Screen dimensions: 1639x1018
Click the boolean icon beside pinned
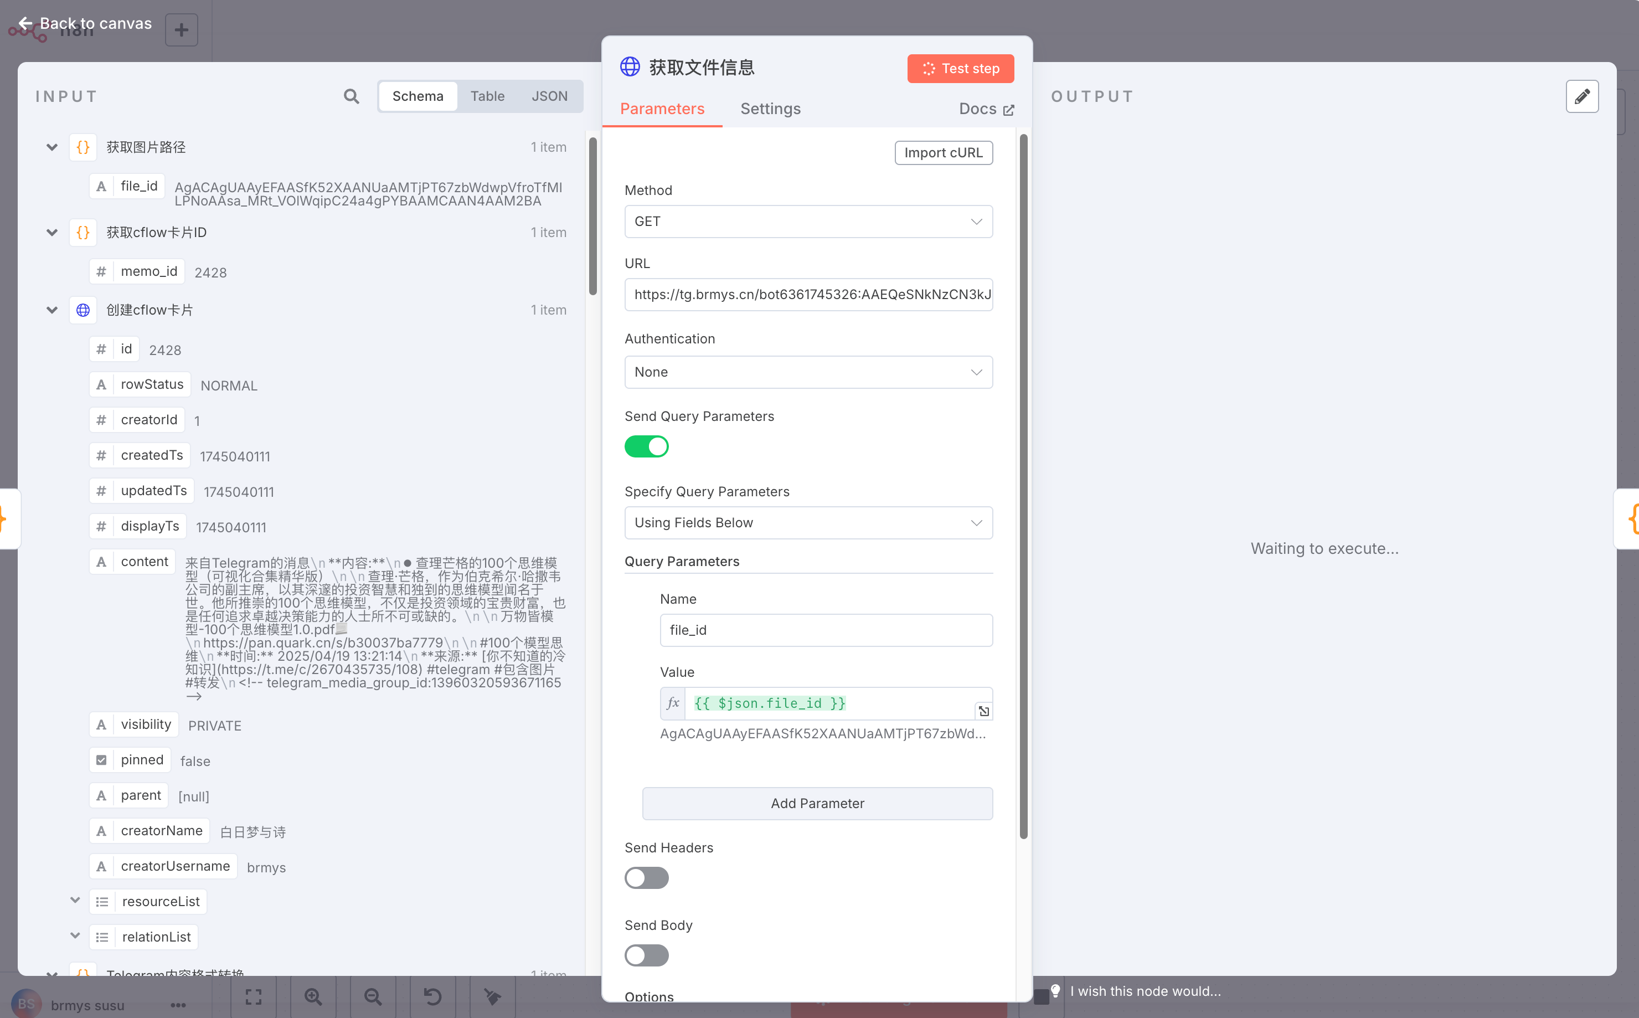click(x=101, y=759)
